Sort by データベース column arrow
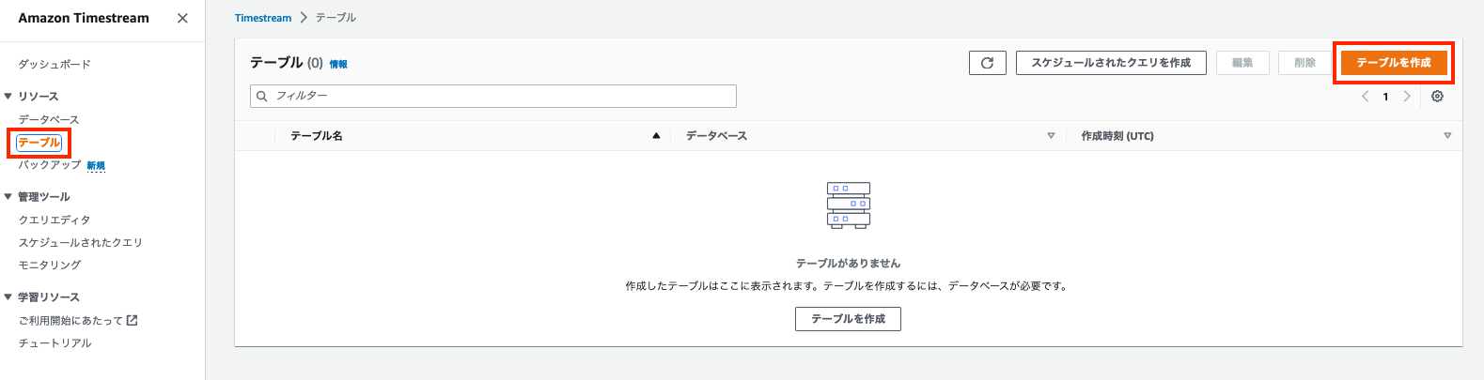 coord(1051,136)
